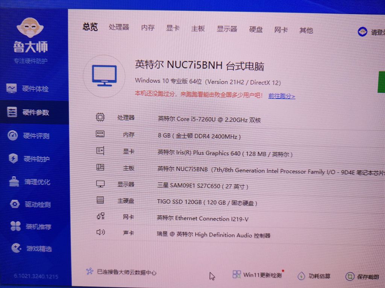Click the 鲁大师 logo mascot icon
385x288 pixels.
(30, 27)
